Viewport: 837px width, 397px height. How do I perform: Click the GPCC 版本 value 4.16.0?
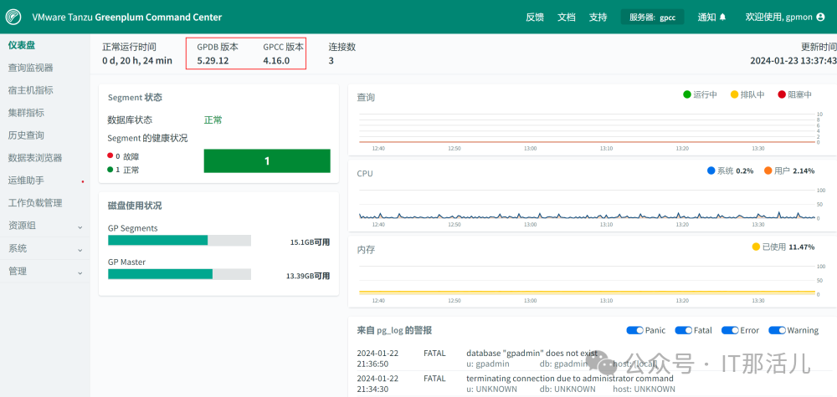point(276,60)
